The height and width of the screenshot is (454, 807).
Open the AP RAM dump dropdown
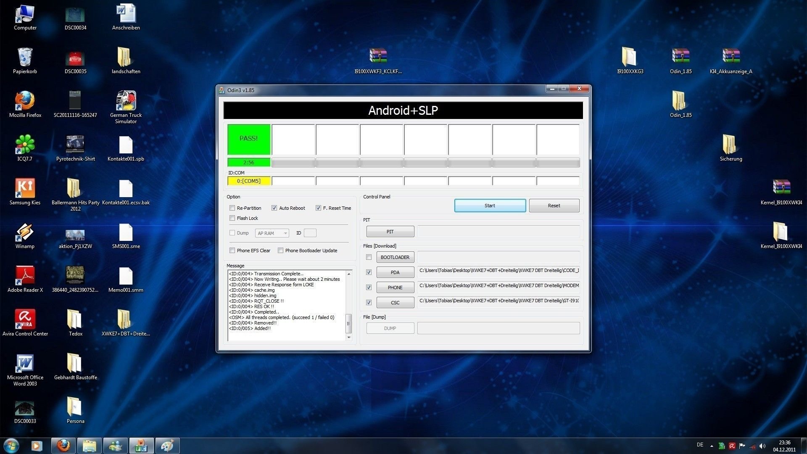pos(272,233)
